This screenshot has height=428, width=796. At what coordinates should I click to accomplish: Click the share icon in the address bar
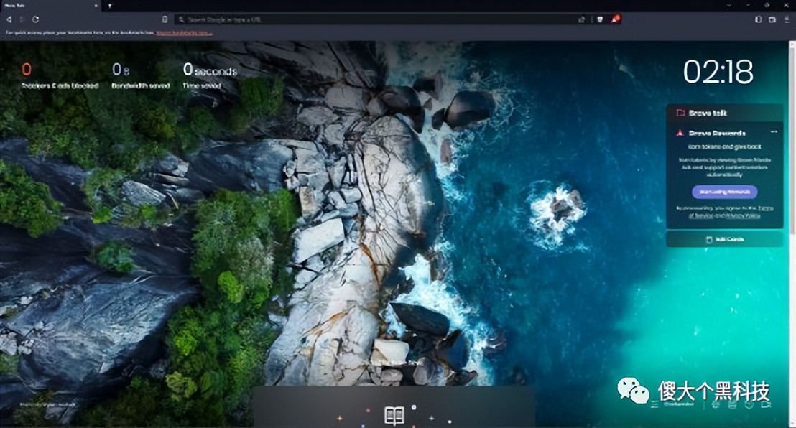coord(581,19)
